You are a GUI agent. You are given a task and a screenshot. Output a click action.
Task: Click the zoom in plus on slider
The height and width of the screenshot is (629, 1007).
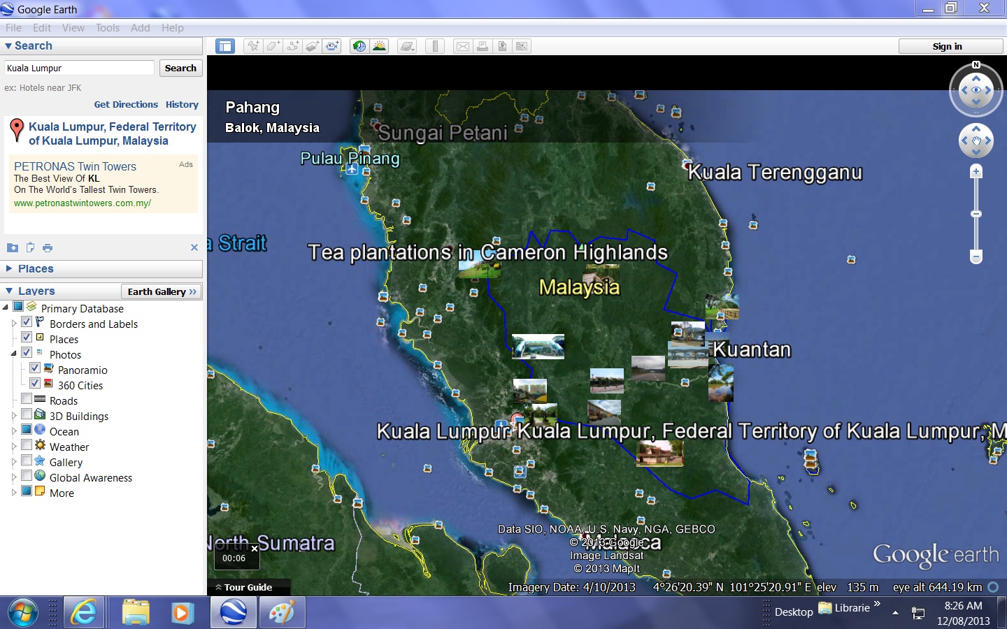pos(976,171)
